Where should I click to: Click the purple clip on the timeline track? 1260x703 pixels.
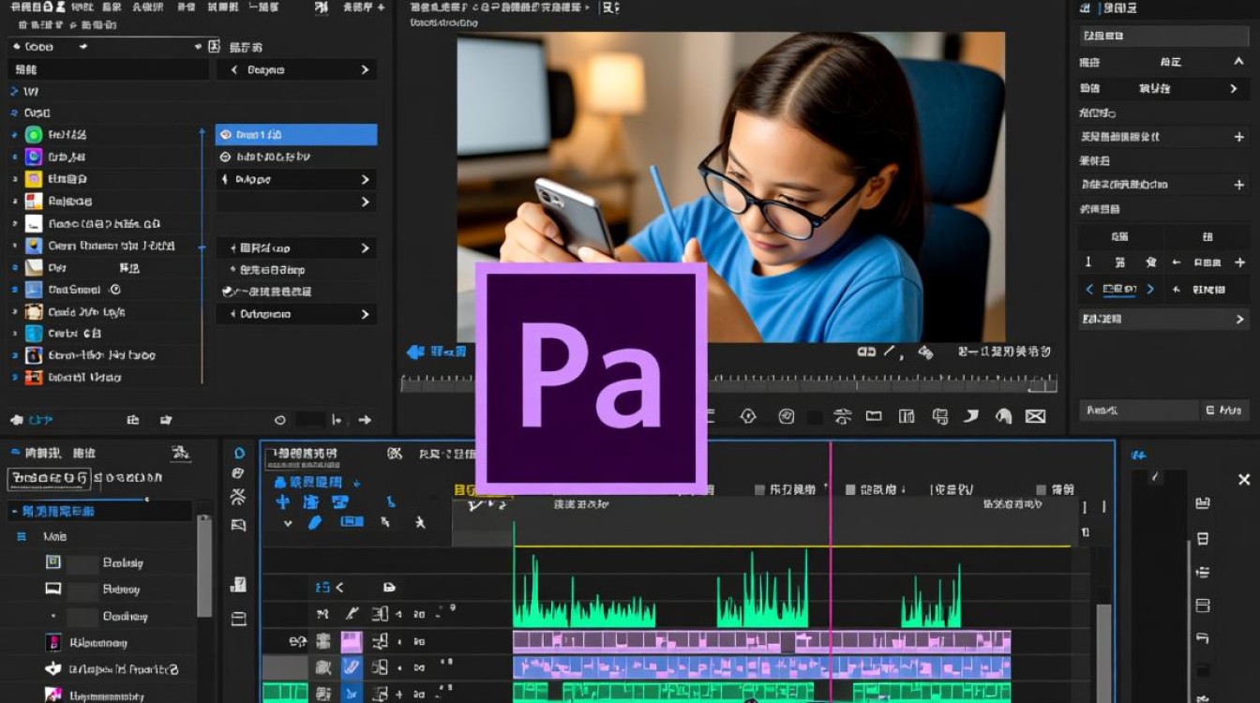762,642
